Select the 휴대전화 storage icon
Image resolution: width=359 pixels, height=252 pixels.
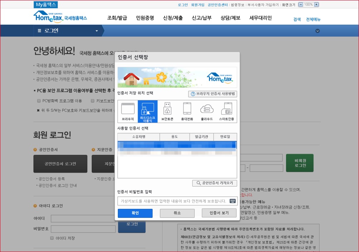[187, 111]
